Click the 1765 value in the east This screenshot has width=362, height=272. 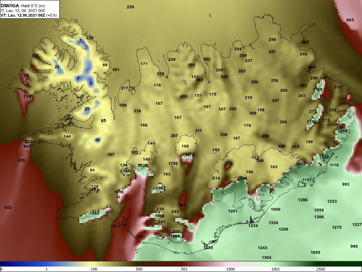317,90
